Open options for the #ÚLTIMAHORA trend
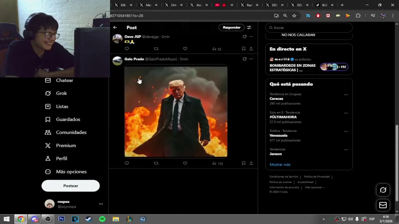Viewport: 399px width, 224px height. click(x=346, y=113)
